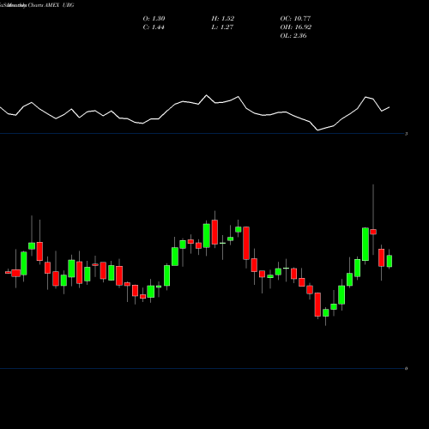
Task: Click the high price value 'H: 1.52'
Action: [223, 19]
